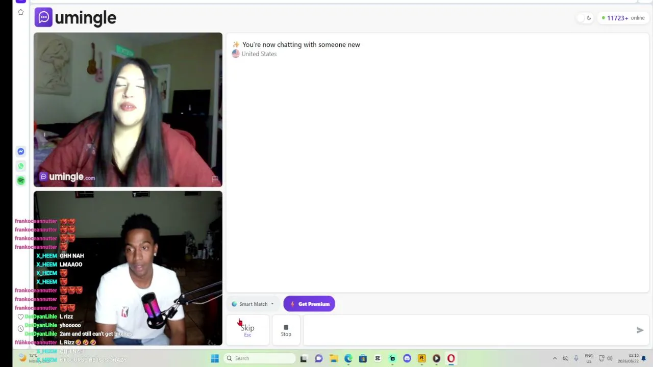Click the 'You're now chatting with someone new' message
Screen dimensions: 653x367
[x=301, y=45]
